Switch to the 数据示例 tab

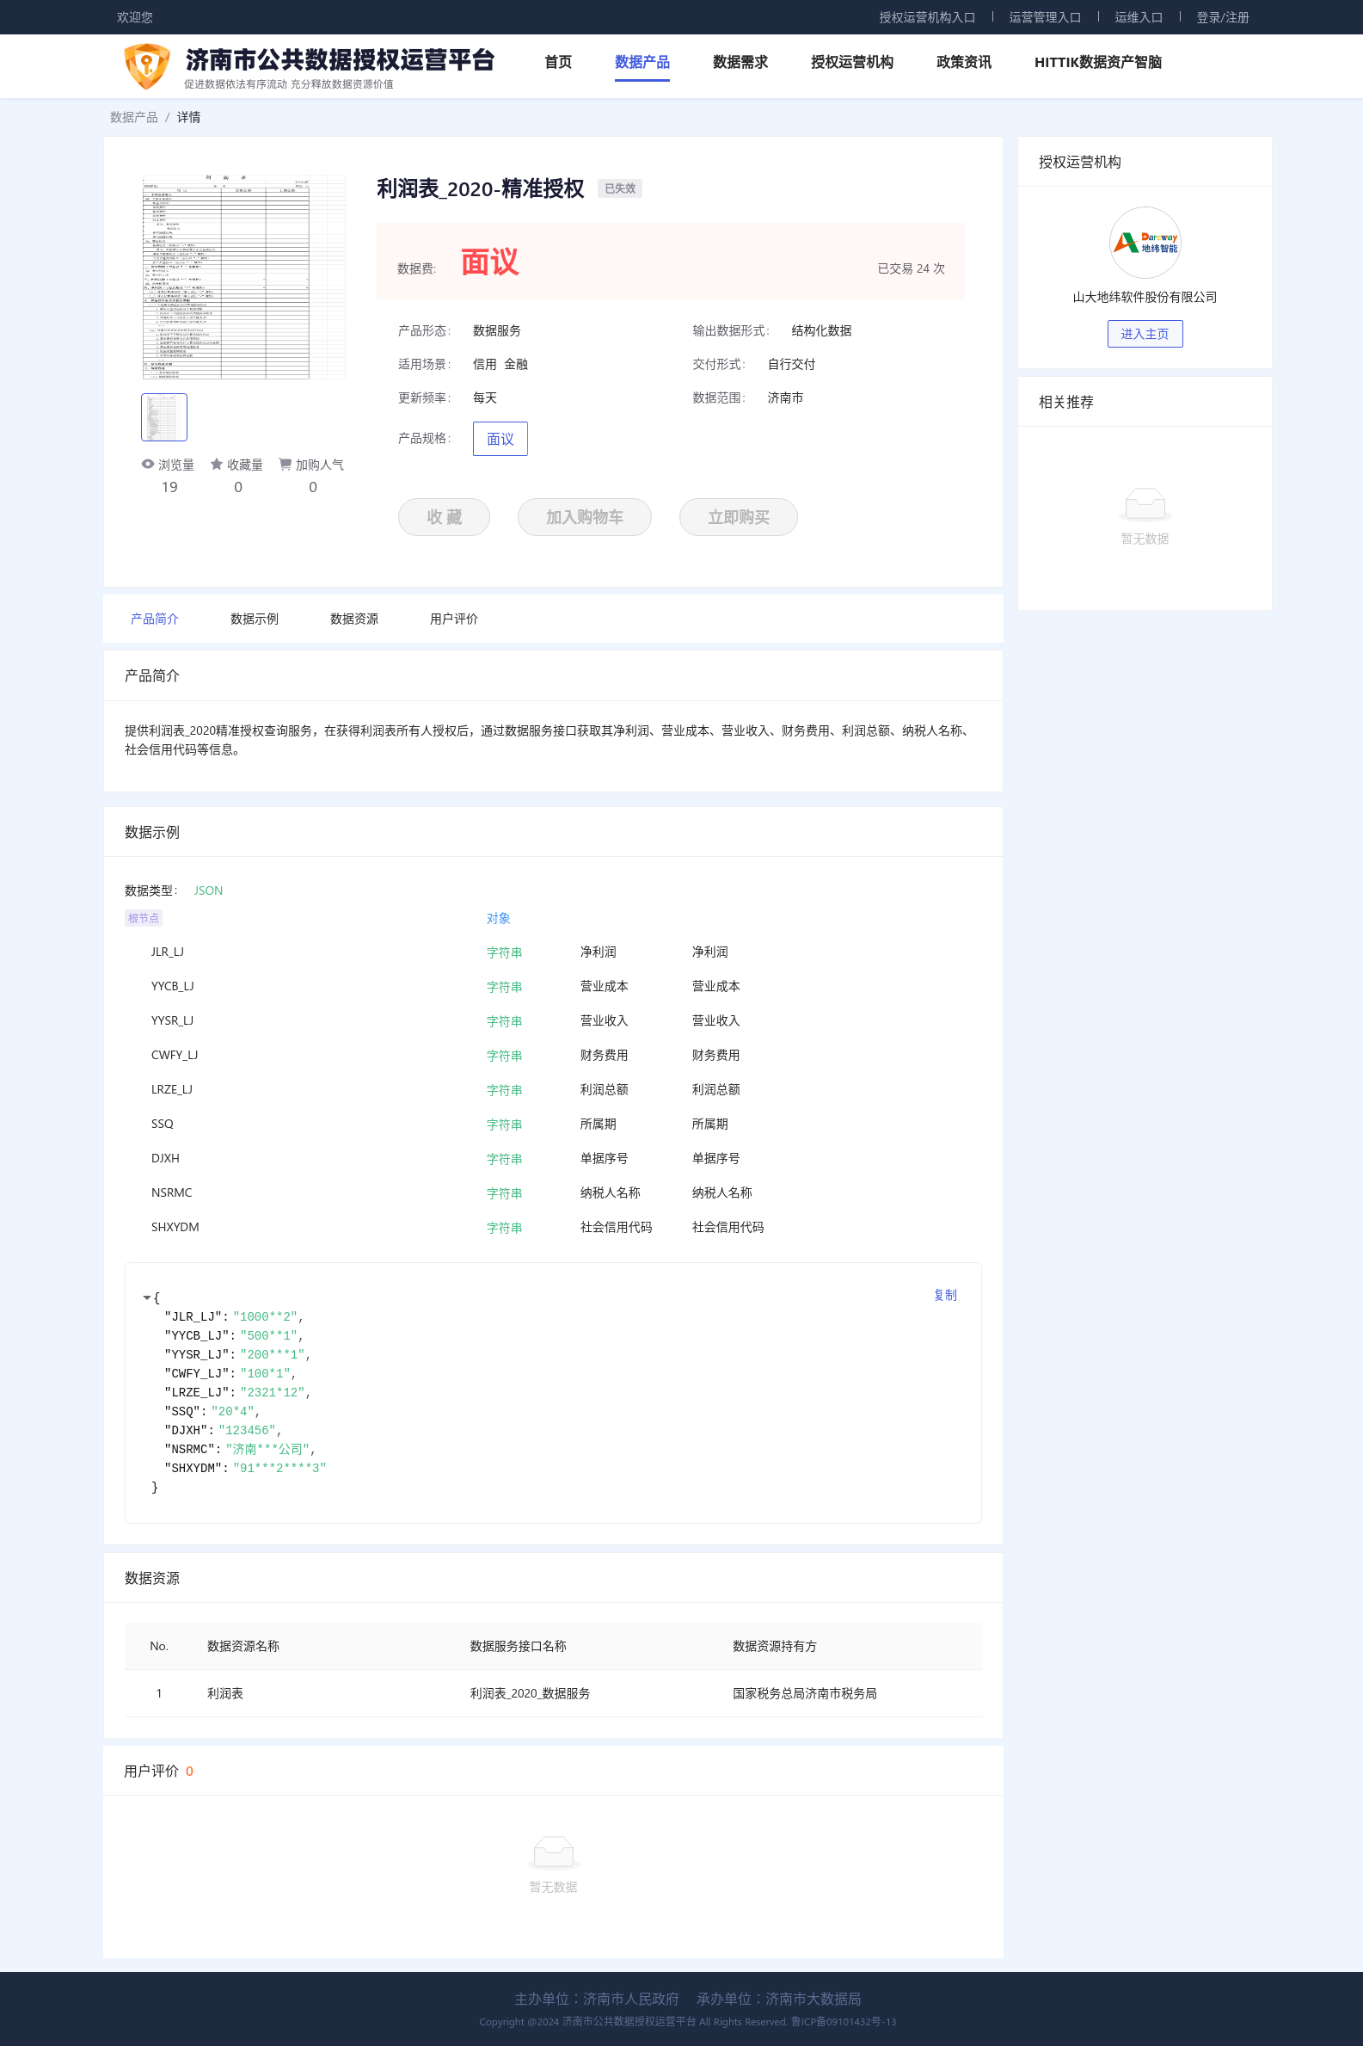255,619
